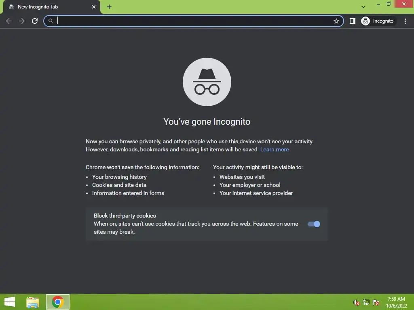
Task: Click 'Your internet service provider' item
Action: tap(256, 193)
